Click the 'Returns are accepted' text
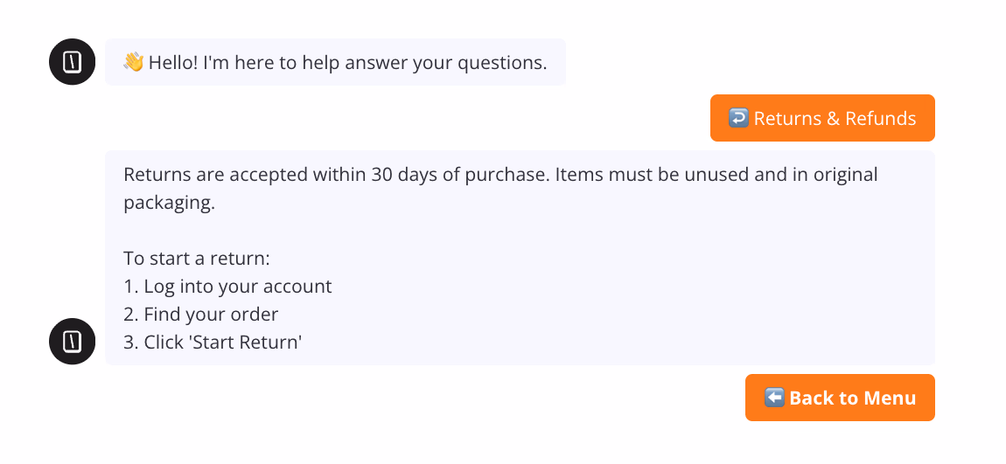The height and width of the screenshot is (464, 1006). 208,175
